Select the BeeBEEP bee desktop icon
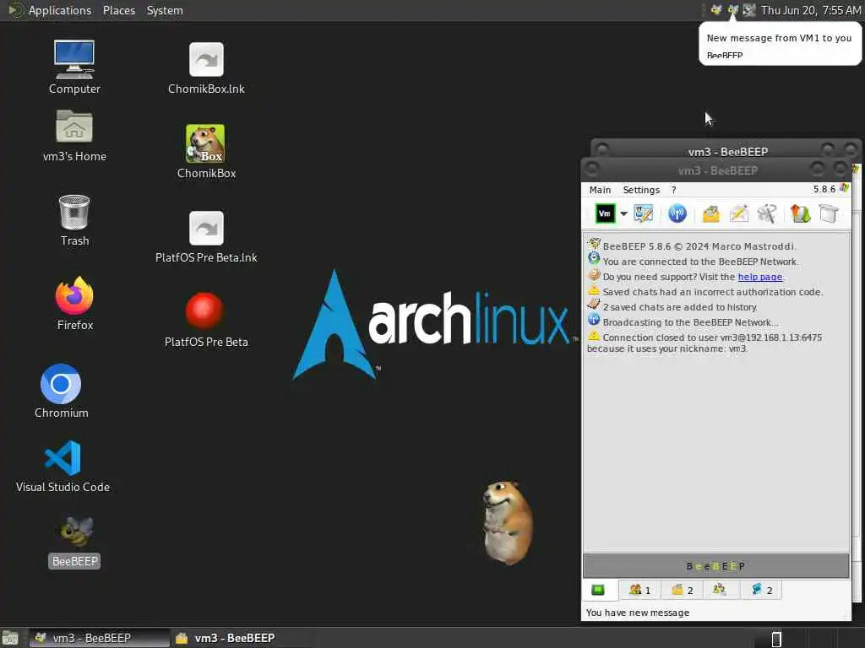This screenshot has width=865, height=648. point(74,541)
